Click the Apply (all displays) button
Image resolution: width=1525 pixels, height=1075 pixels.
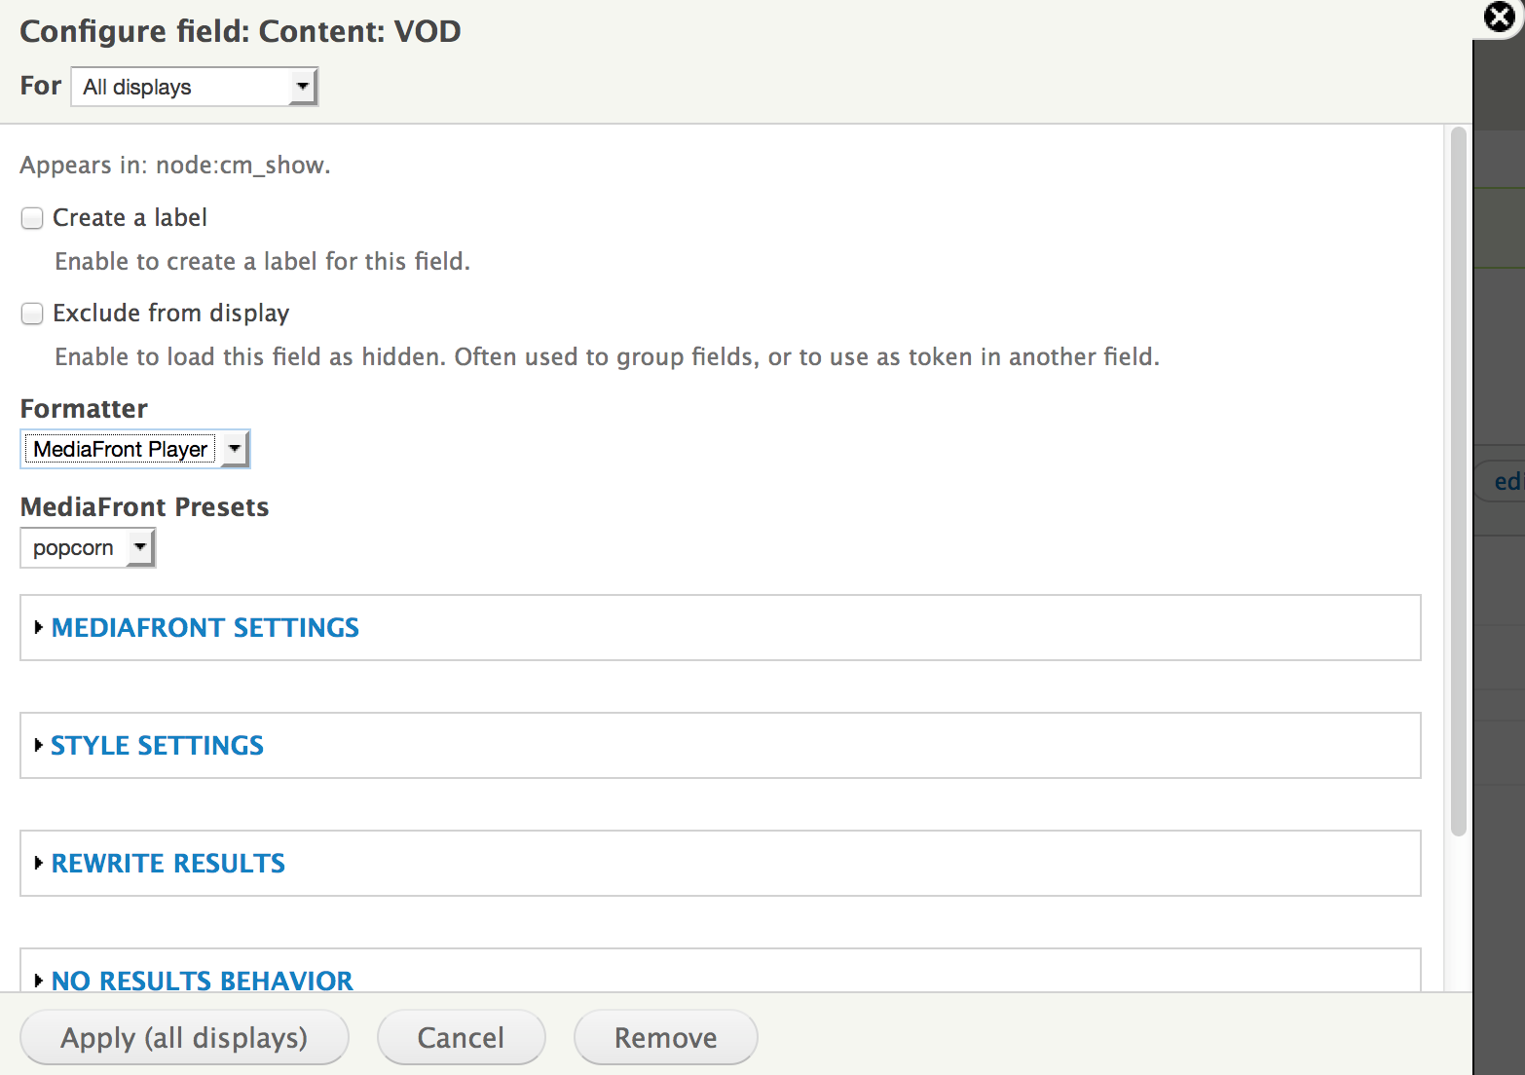pos(184,1037)
